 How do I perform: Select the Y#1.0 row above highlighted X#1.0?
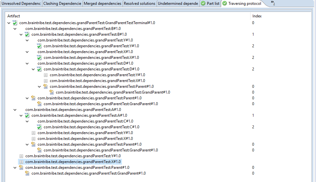73,156
